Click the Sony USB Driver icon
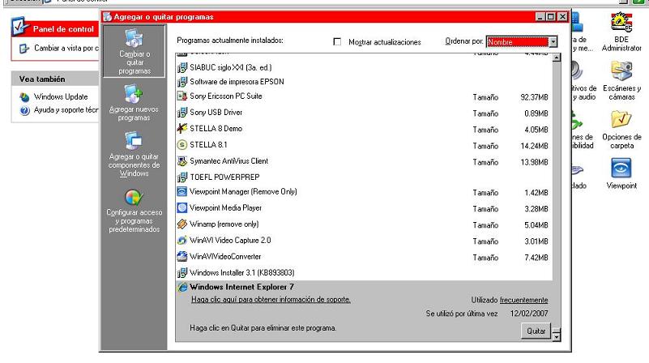This screenshot has width=649, height=363. tap(181, 112)
